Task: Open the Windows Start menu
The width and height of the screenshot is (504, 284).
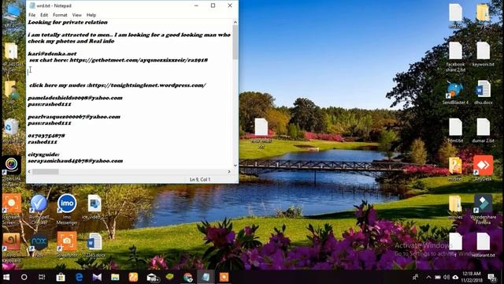Action: 6,277
